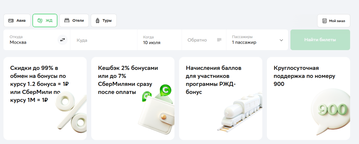
Task: Click the wallet illustration with coins
Action: pyautogui.click(x=157, y=112)
